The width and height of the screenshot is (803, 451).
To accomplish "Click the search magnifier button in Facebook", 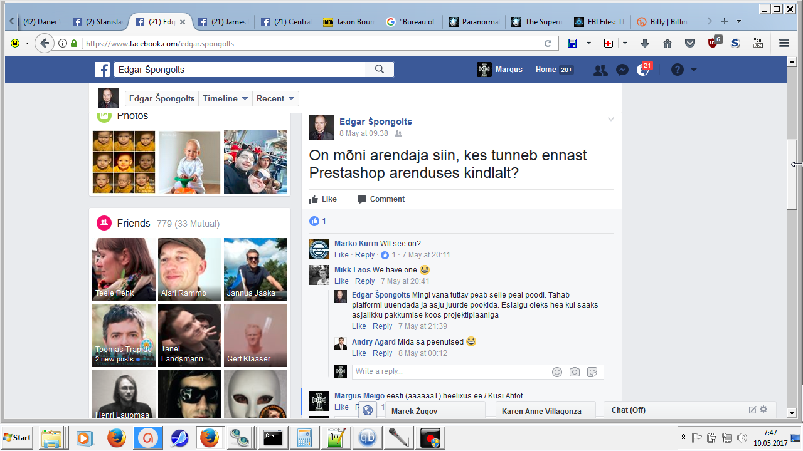I will [x=379, y=70].
